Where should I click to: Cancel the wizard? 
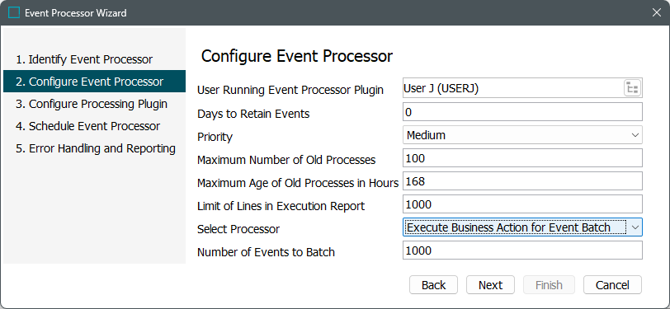pyautogui.click(x=612, y=285)
